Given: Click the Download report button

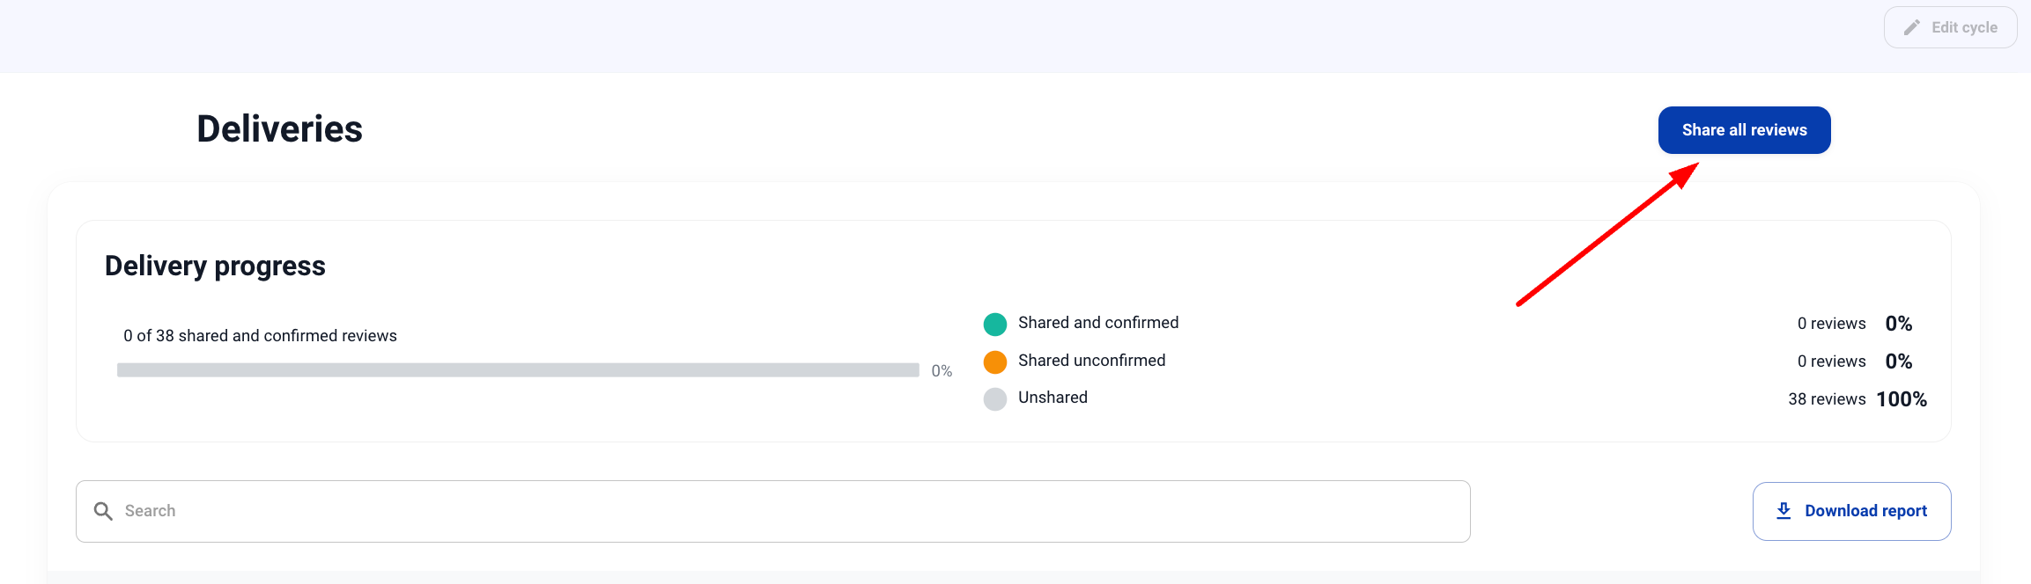Looking at the screenshot, I should pos(1851,511).
